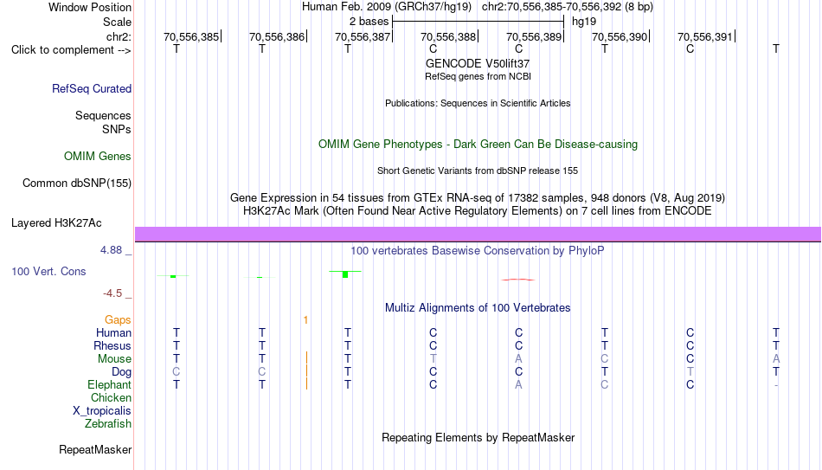Click 'Short Genetic Variants from dbSNP release 155'
Viewport: 822px width, 470px height.
click(478, 171)
